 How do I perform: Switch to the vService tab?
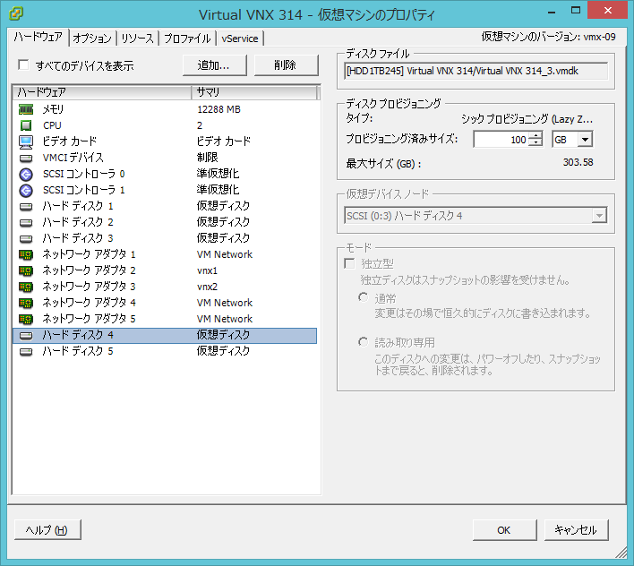[240, 39]
